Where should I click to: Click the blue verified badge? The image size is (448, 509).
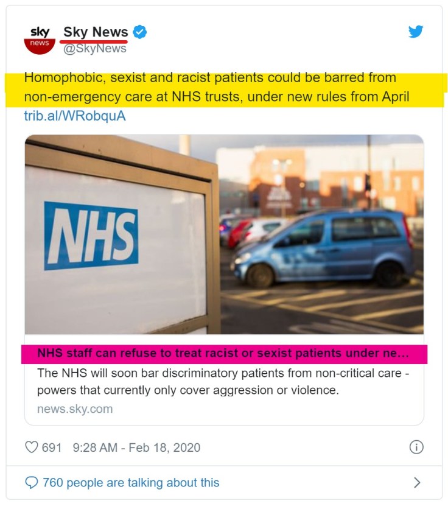click(x=140, y=32)
